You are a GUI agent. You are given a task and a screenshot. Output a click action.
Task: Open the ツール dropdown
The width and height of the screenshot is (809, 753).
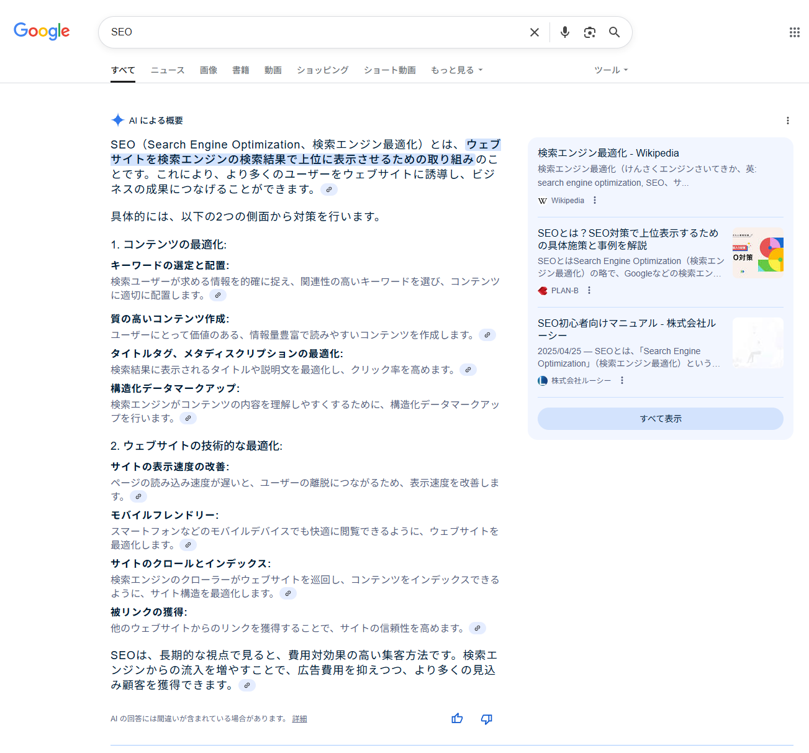tap(611, 70)
